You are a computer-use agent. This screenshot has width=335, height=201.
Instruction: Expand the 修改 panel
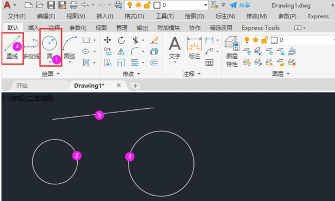131,74
